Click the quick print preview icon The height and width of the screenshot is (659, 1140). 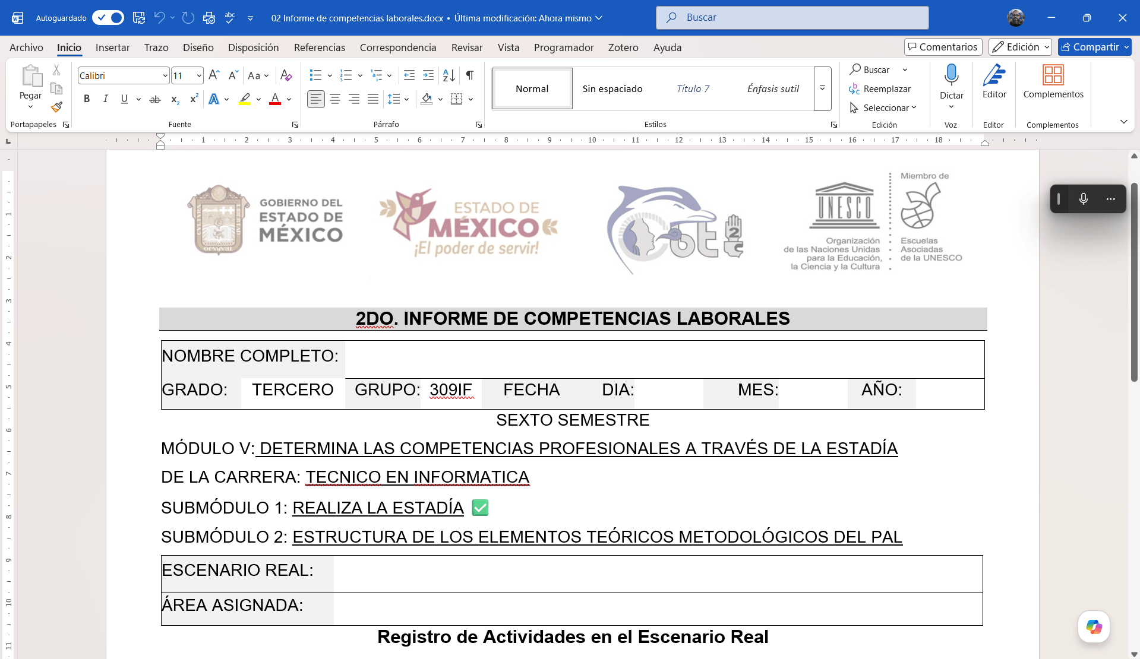click(x=209, y=18)
